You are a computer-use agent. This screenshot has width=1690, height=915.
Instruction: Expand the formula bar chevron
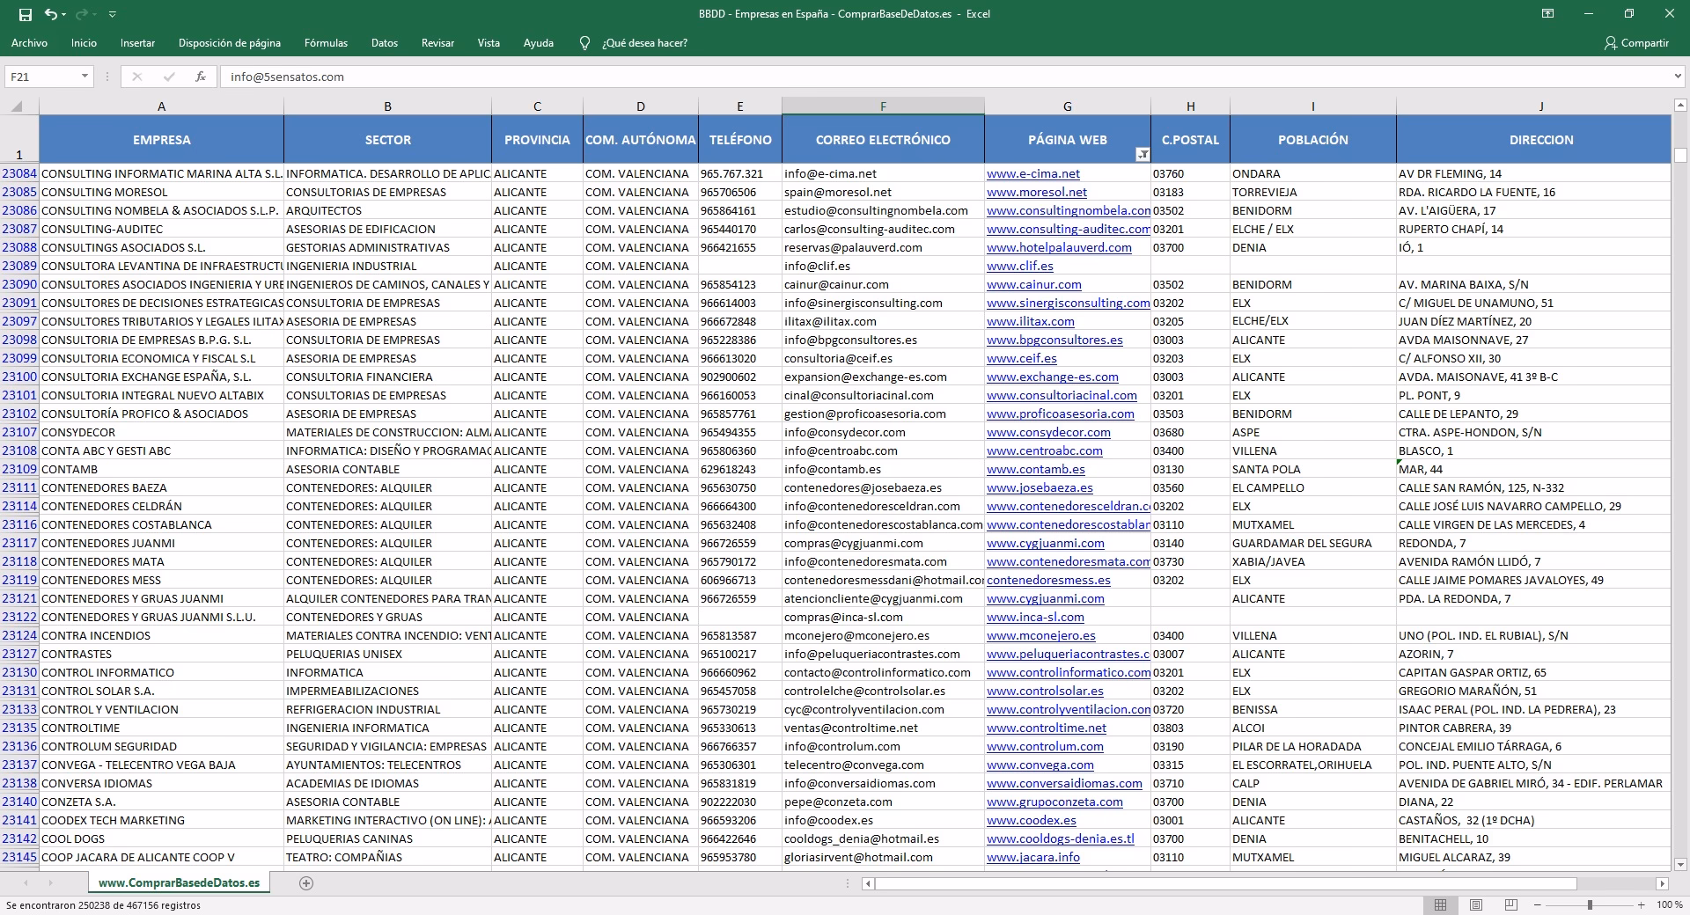coord(1678,77)
